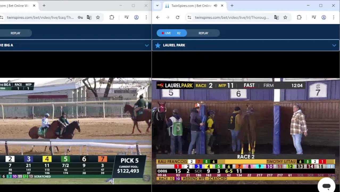Click the translate icon in right browser window
Image resolution: width=340 pixels, height=192 pixels.
(x=276, y=17)
